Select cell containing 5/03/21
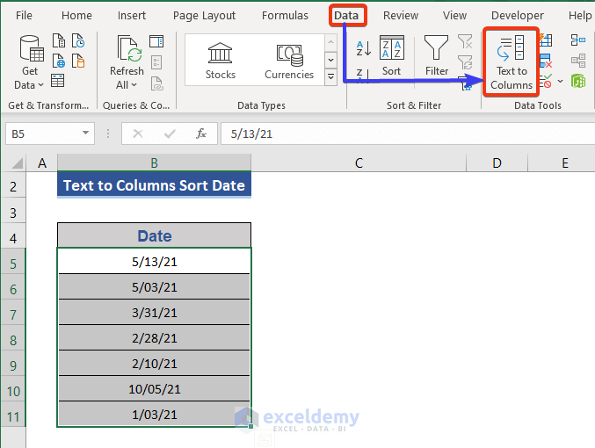This screenshot has height=448, width=595. click(154, 287)
